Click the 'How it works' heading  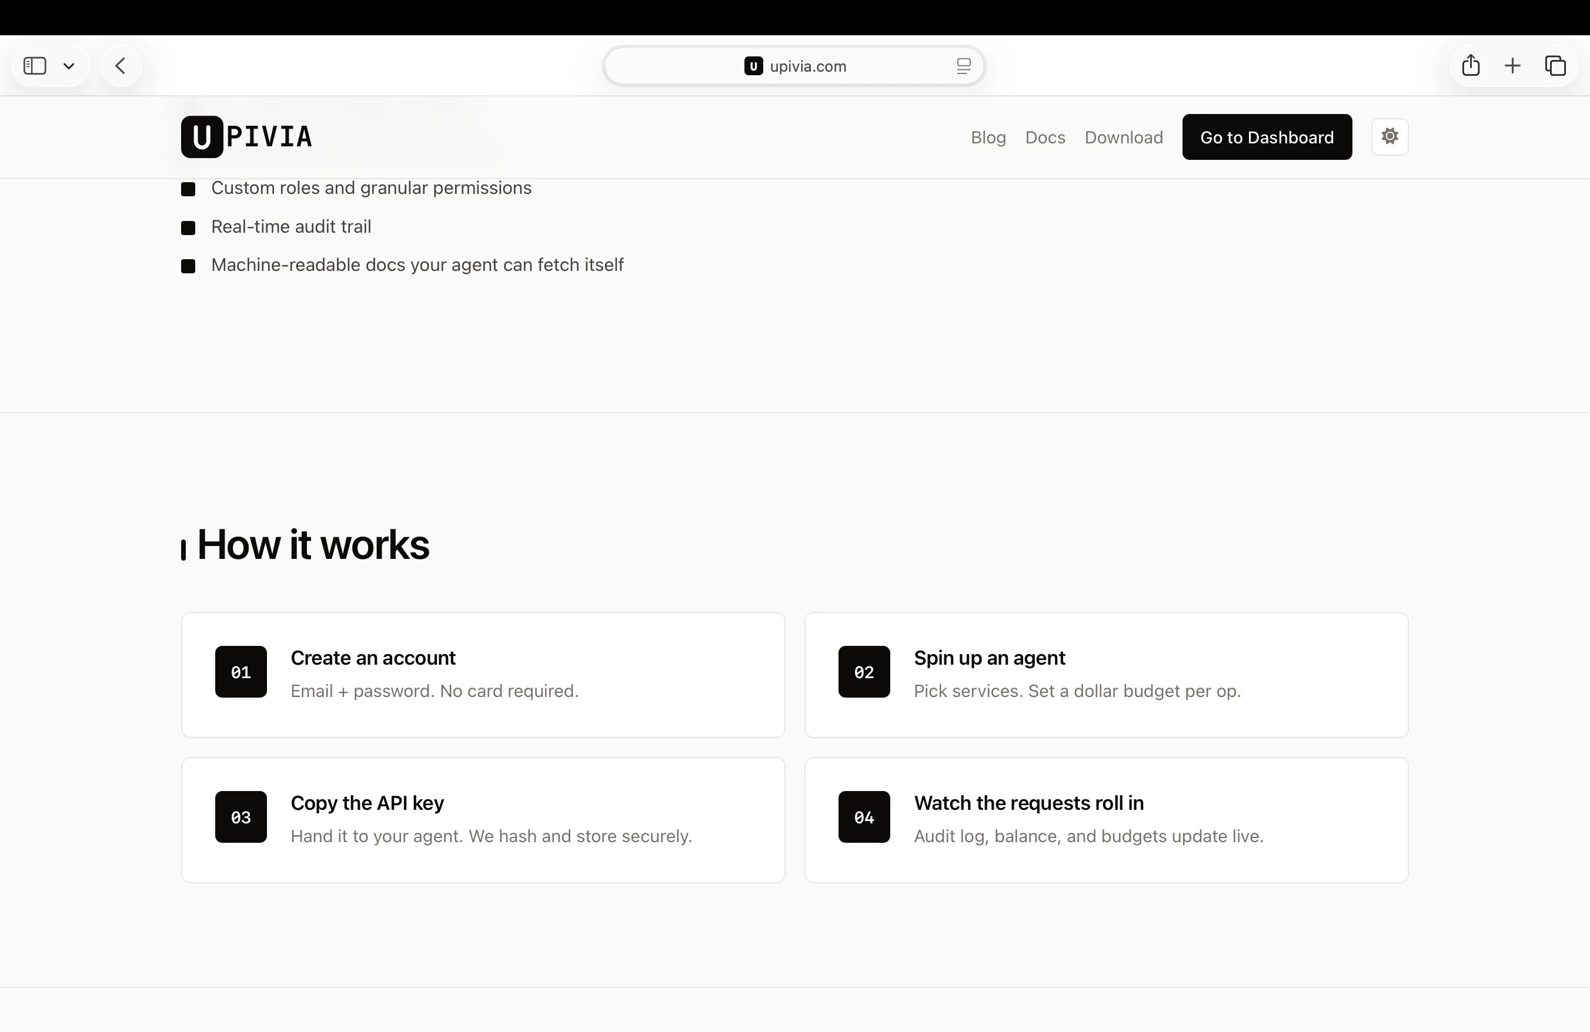(x=313, y=545)
